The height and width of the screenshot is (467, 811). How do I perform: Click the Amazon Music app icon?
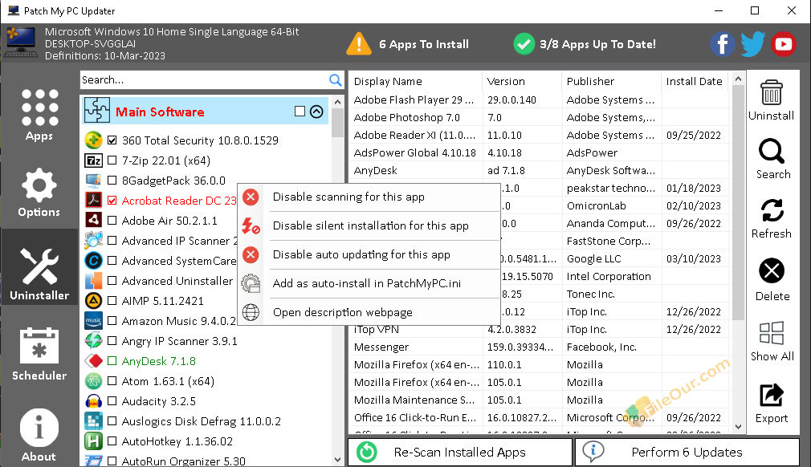(x=93, y=321)
